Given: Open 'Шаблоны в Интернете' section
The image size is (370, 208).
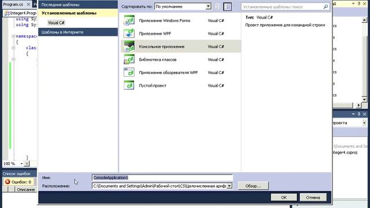Looking at the screenshot, I should 78,32.
